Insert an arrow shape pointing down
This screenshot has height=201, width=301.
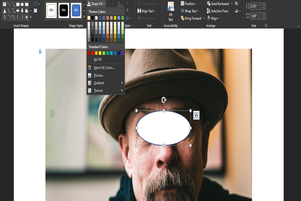click(22, 10)
